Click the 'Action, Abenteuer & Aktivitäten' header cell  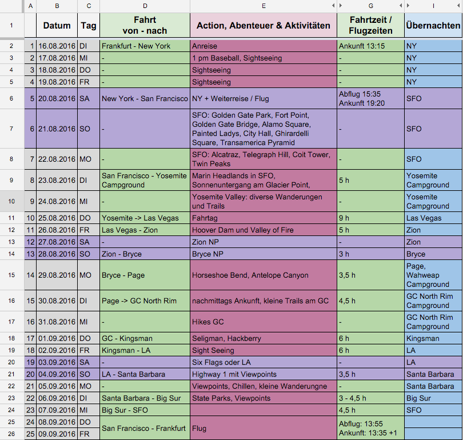pos(264,26)
